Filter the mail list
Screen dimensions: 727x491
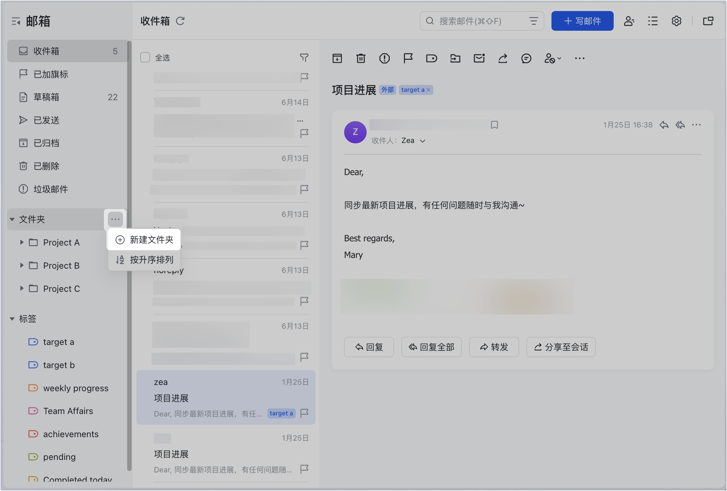304,58
